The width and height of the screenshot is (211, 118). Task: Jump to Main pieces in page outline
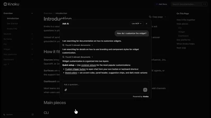tap(182, 24)
